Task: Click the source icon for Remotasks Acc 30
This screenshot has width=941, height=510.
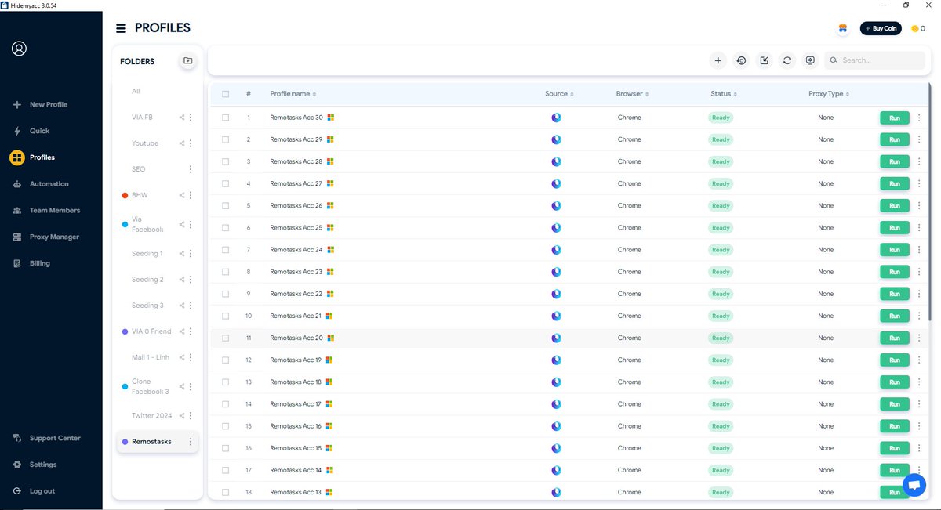Action: point(556,118)
